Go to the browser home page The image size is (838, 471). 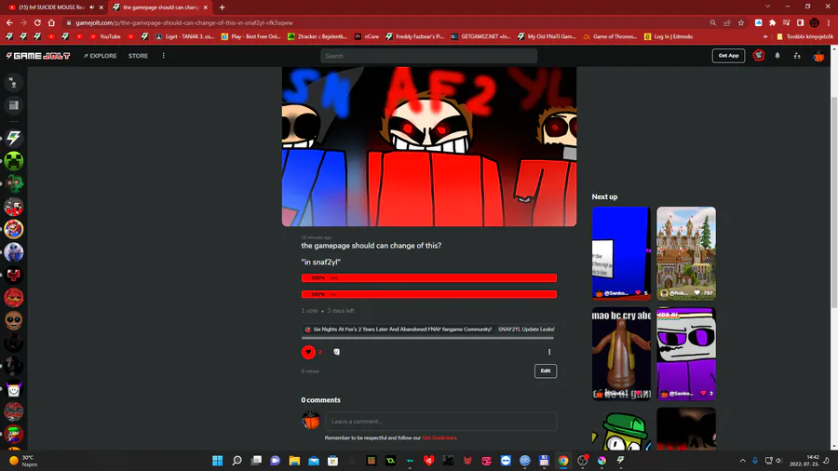51,22
